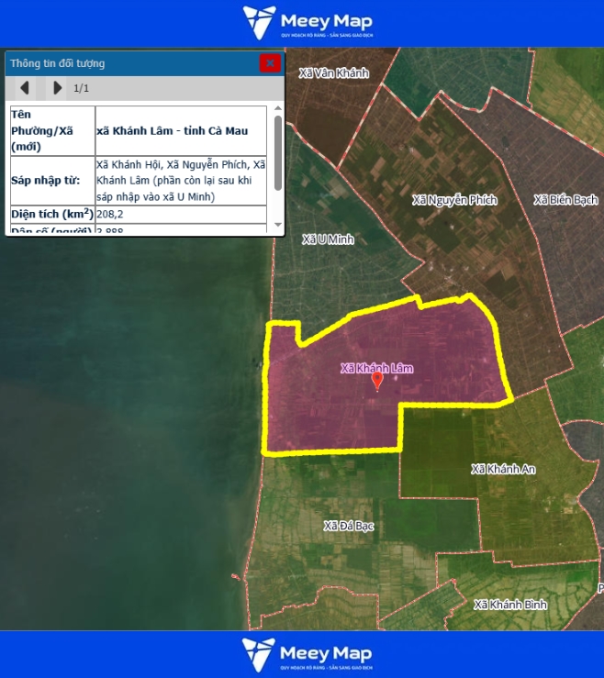Click the info panel scrollbar thumb
The height and width of the screenshot is (678, 604).
coord(278,151)
